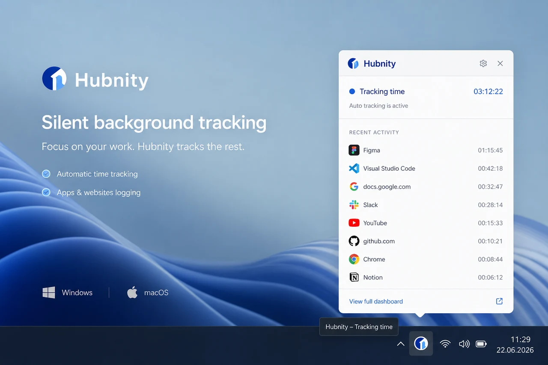The width and height of the screenshot is (548, 365).
Task: Click the GitHub icon in activity list
Action: 354,241
